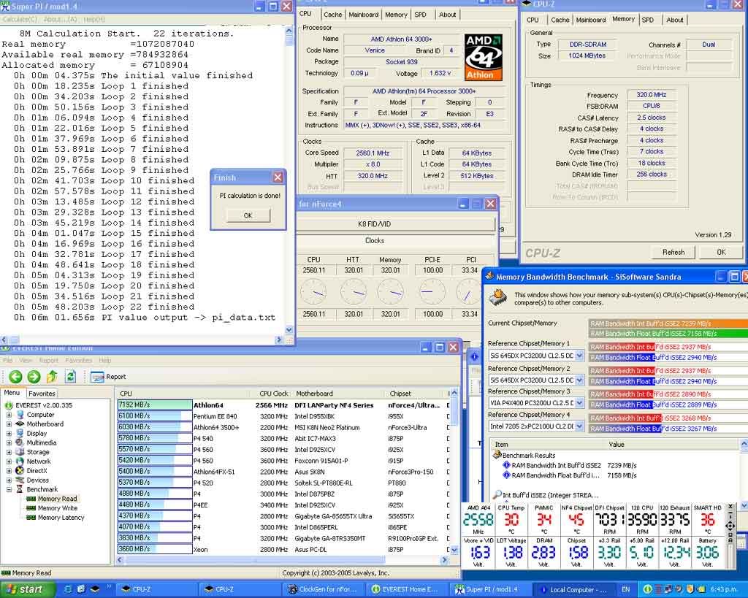Switch to the Favorites tab in EVEREST

[x=42, y=394]
